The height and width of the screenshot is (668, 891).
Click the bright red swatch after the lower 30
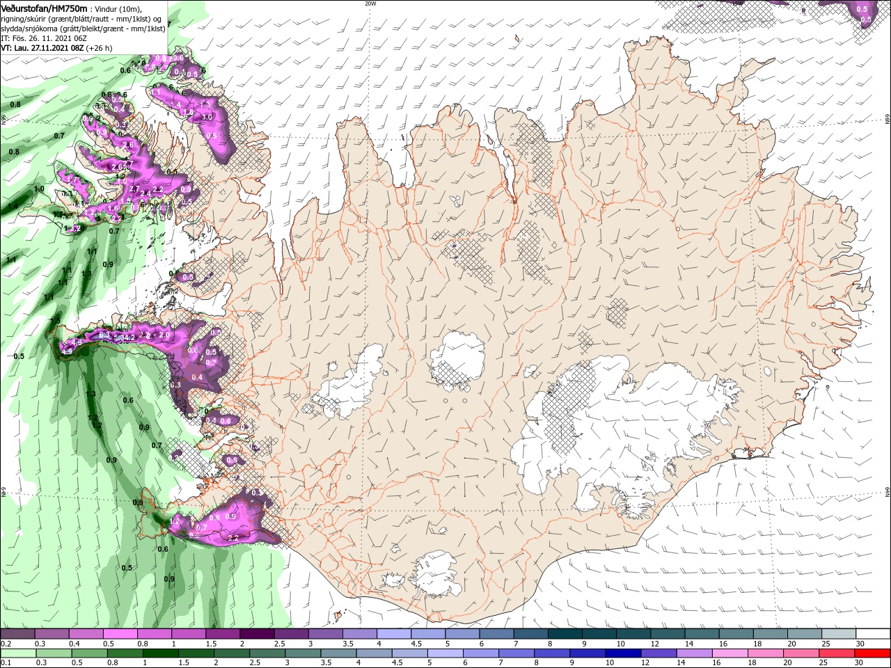click(x=873, y=653)
